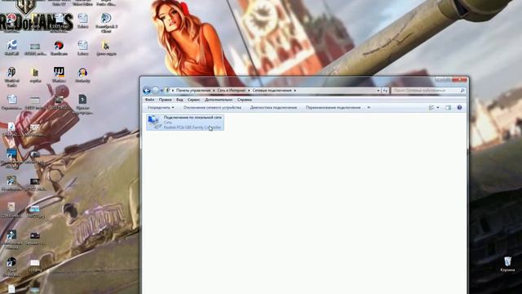This screenshot has width=522, height=294.
Task: Refresh the Network Connections window
Action: (385, 91)
